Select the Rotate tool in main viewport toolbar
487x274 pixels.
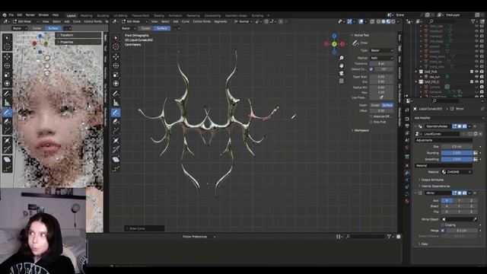(x=116, y=65)
